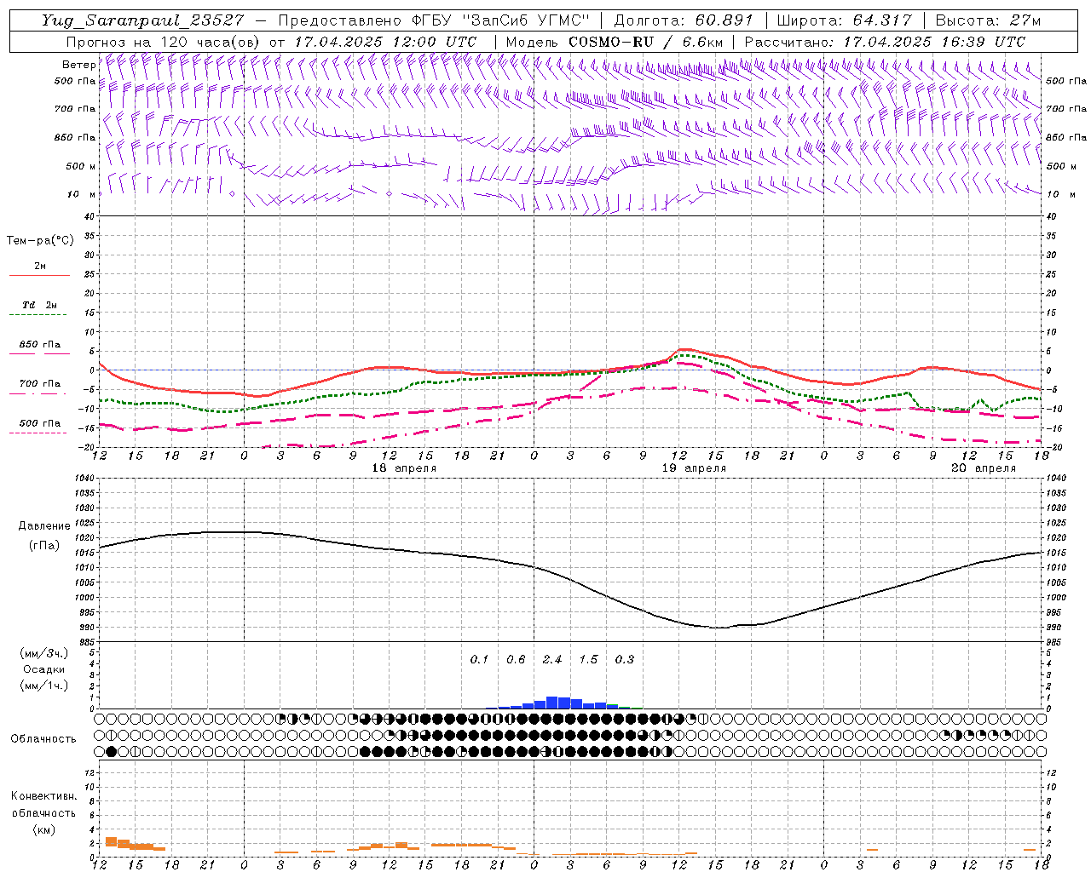The height and width of the screenshot is (872, 1091).
Task: Click the precipitation value 0.1 label
Action: click(480, 659)
